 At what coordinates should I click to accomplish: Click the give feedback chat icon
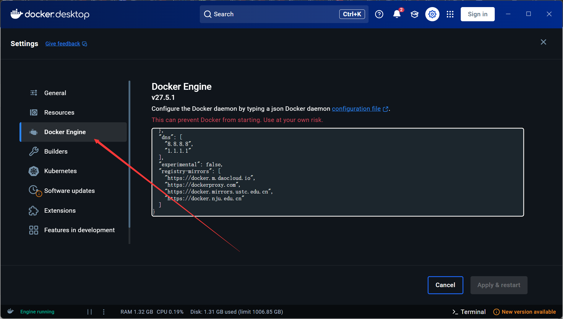click(85, 44)
